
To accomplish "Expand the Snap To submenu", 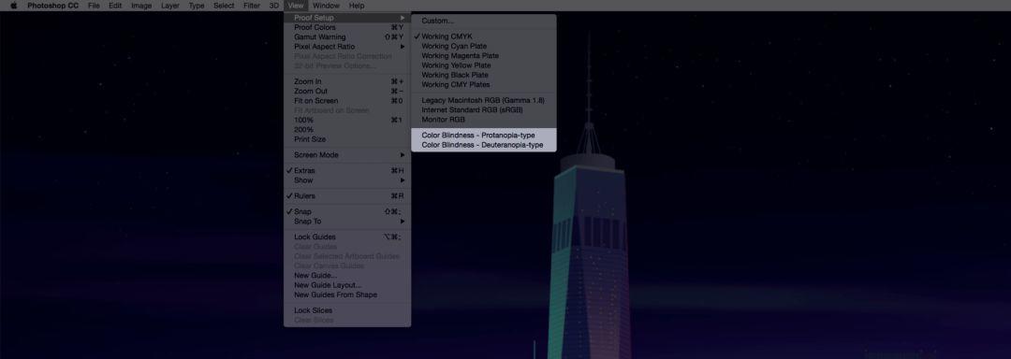I will [347, 222].
